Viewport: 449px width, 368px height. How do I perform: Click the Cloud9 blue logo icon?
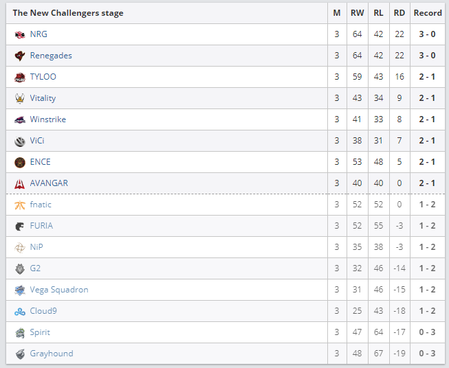pyautogui.click(x=20, y=312)
